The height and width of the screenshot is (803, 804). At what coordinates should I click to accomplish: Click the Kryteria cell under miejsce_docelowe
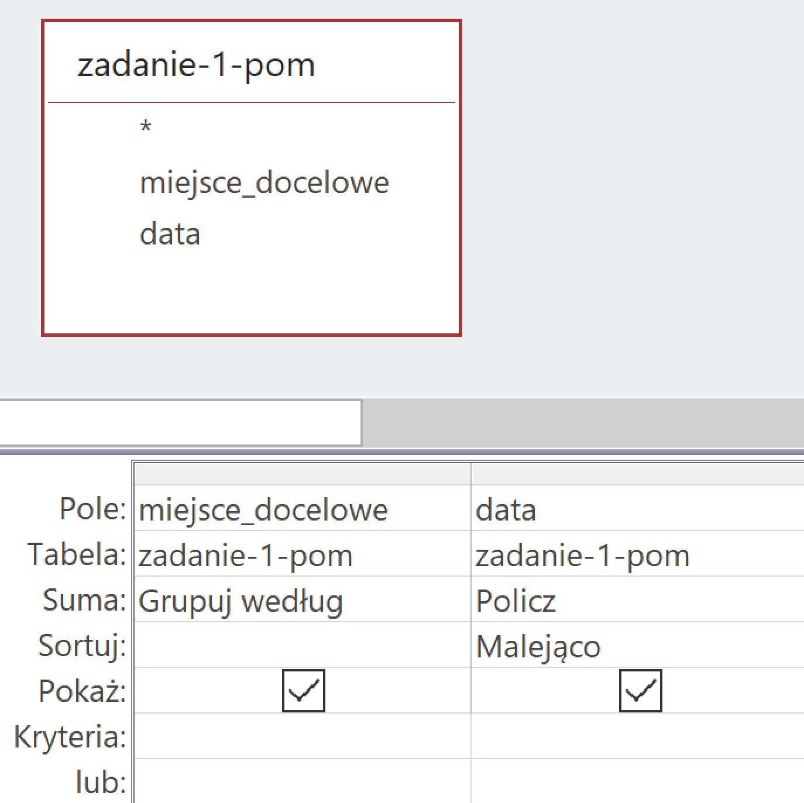coord(293,736)
